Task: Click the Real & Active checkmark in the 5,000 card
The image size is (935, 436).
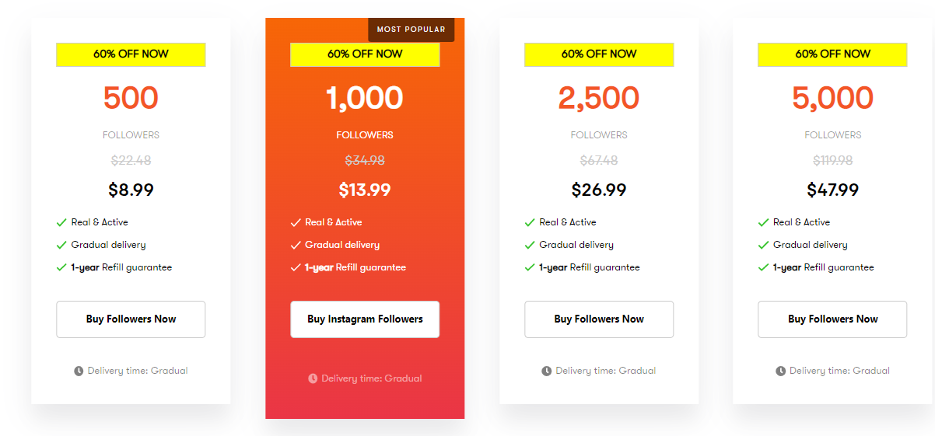Action: pos(764,222)
